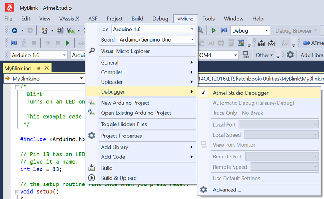Toggle the Atmel Studio Debugger checkmark option
Screen dimensions: 324x199
pyautogui.click(x=259, y=93)
